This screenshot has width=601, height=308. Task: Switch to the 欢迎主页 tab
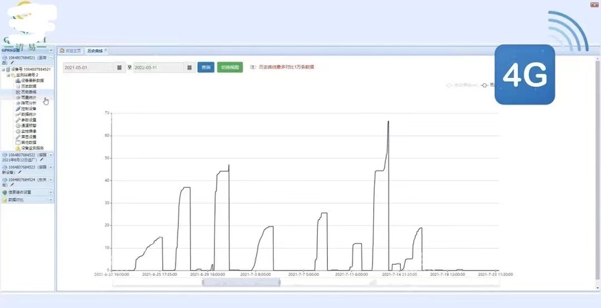pyautogui.click(x=72, y=51)
